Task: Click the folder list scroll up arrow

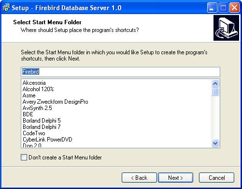Action: (215, 83)
